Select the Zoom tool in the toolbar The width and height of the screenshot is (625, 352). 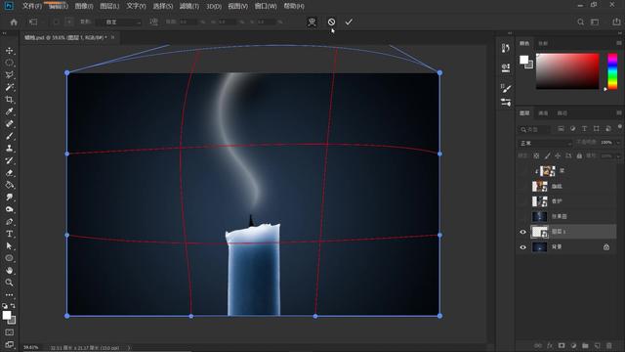click(x=9, y=283)
